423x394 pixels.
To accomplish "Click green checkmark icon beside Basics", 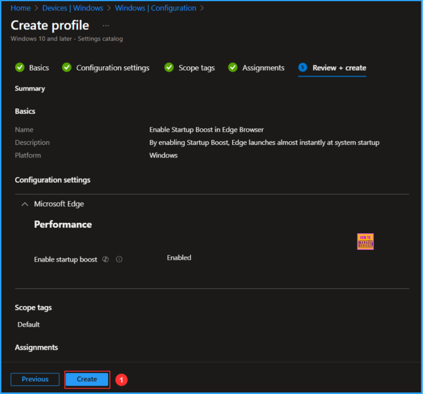I will click(20, 67).
